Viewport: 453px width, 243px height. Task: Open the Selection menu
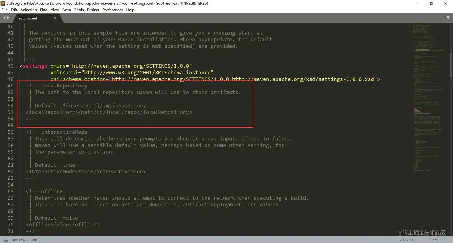(29, 10)
